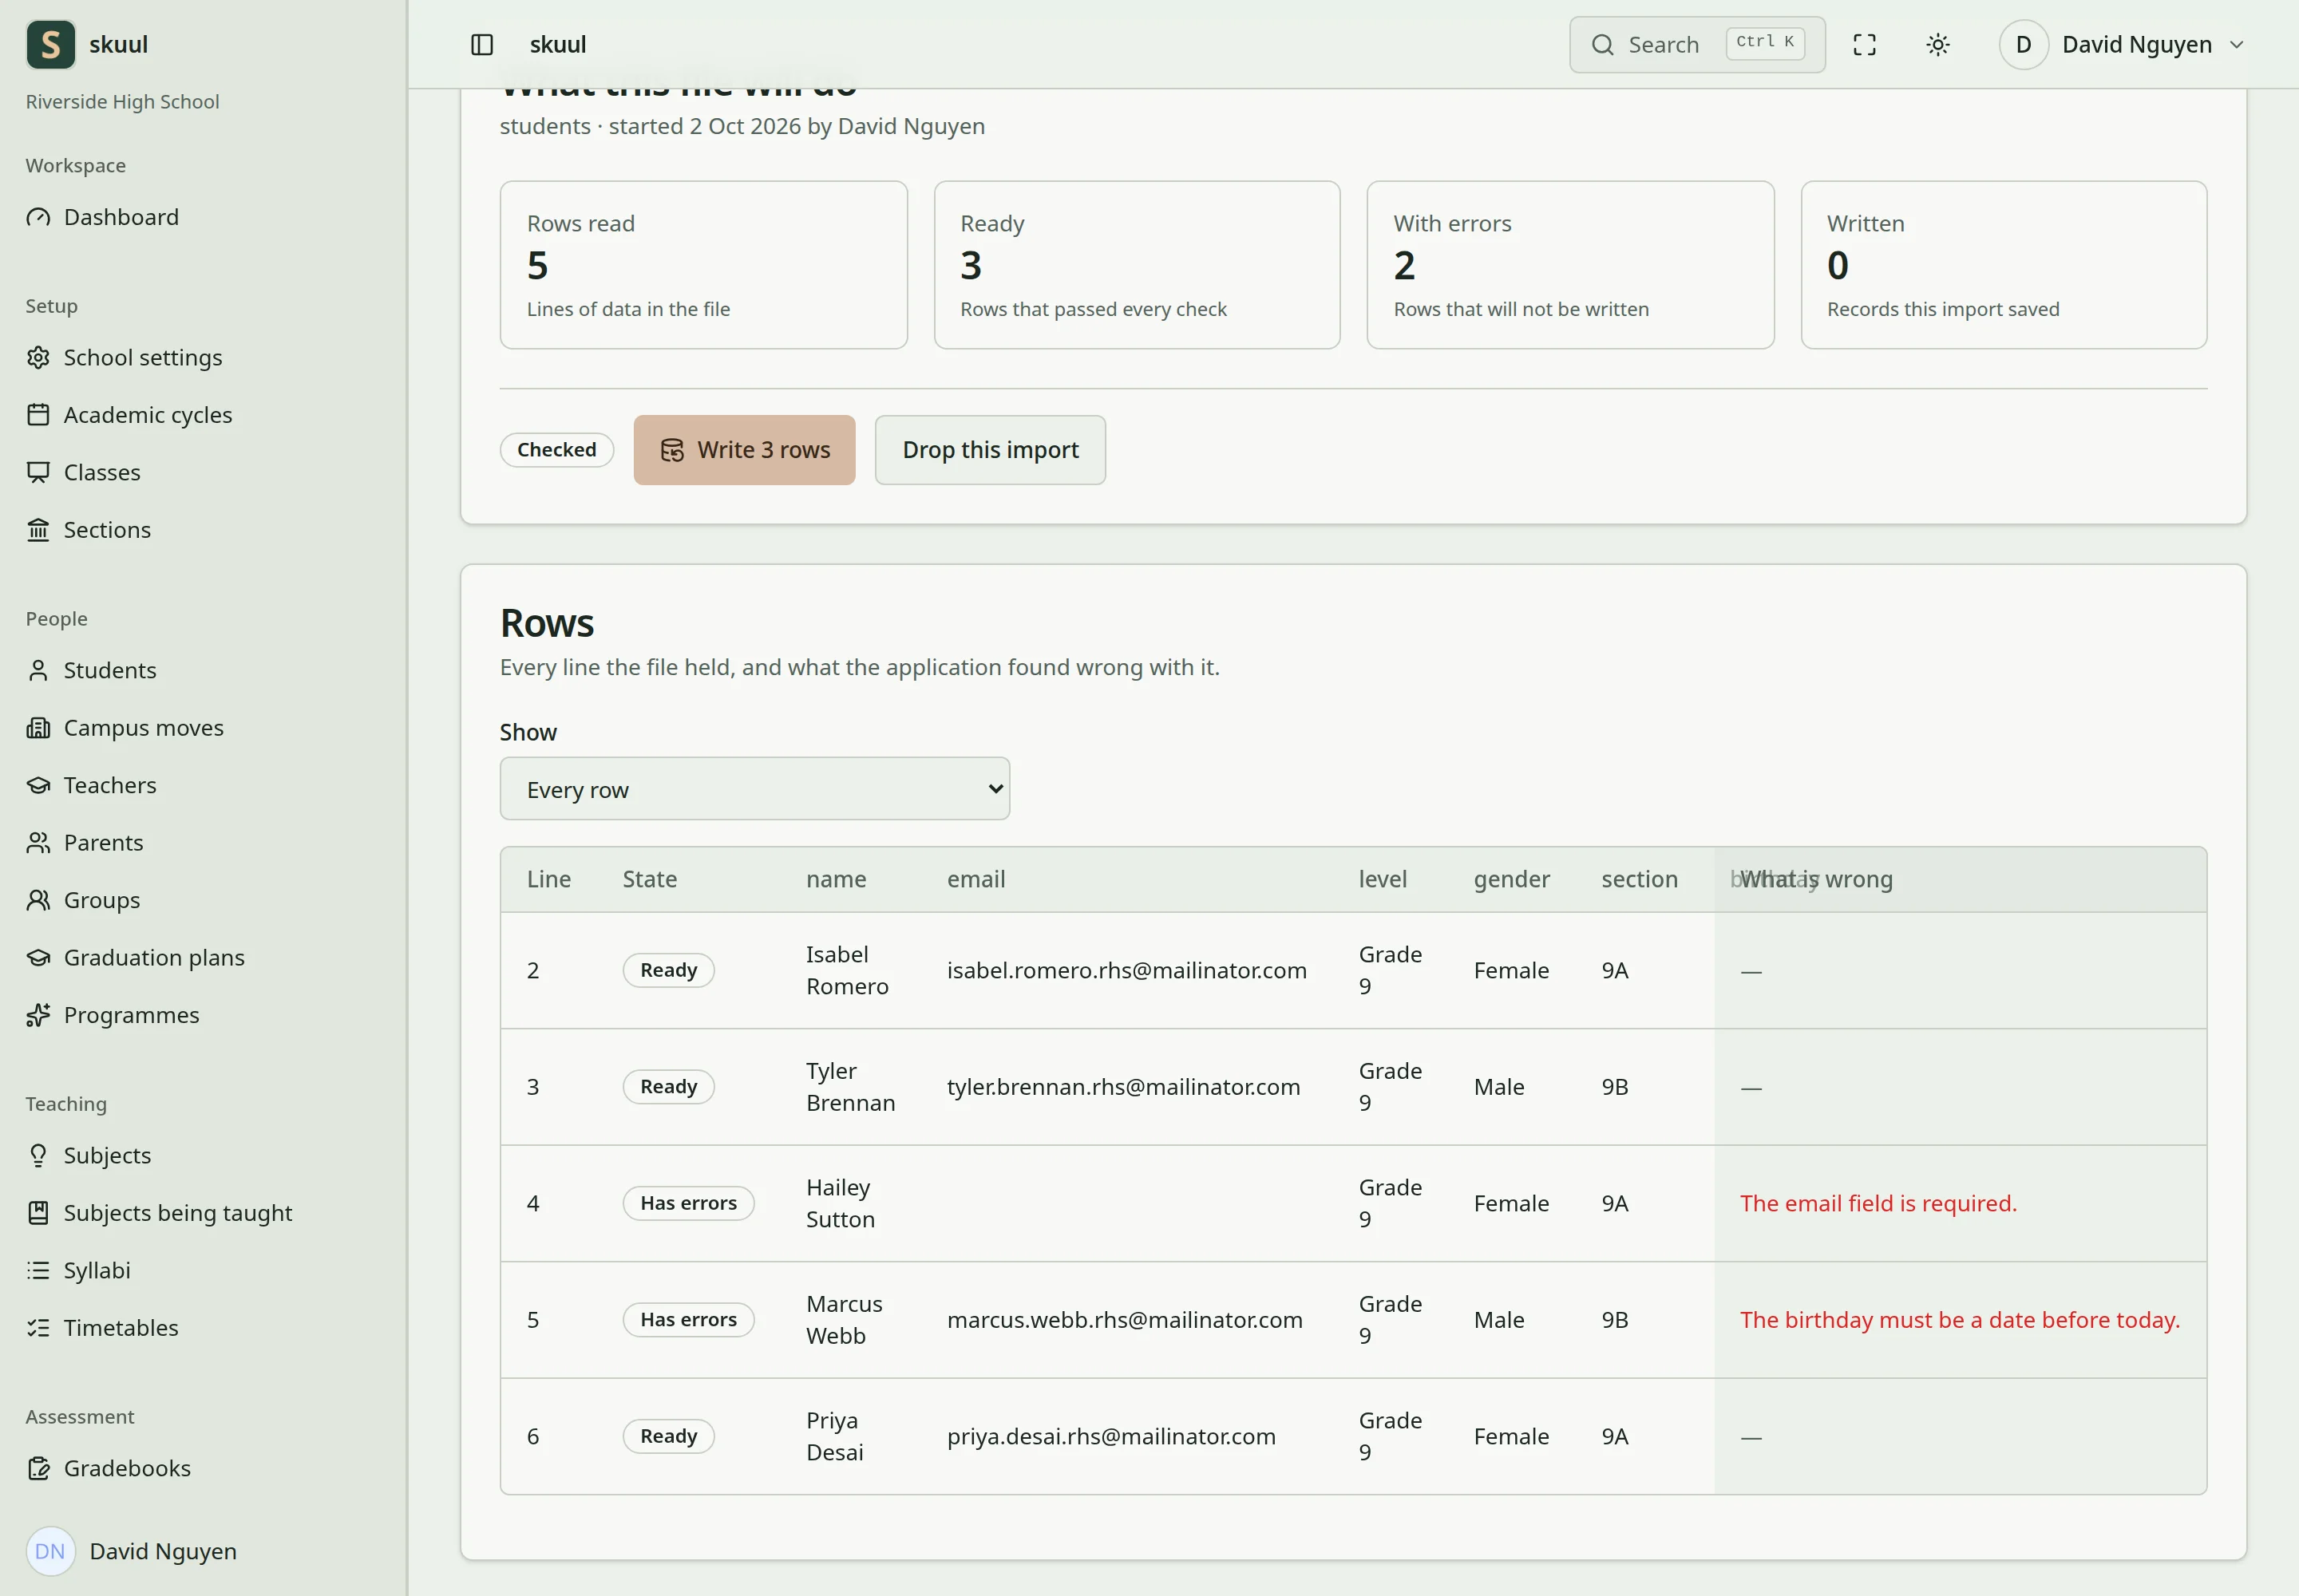This screenshot has height=1596, width=2299.
Task: Select email isabel.romero.rhs@mailinator.com
Action: pos(1126,971)
